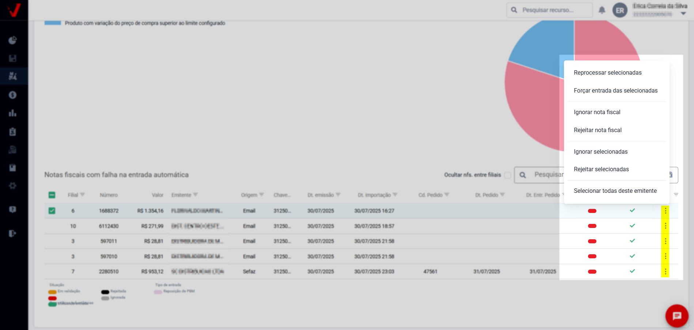Click the green checkmark in row 1688372
694x330 pixels.
coord(632,210)
